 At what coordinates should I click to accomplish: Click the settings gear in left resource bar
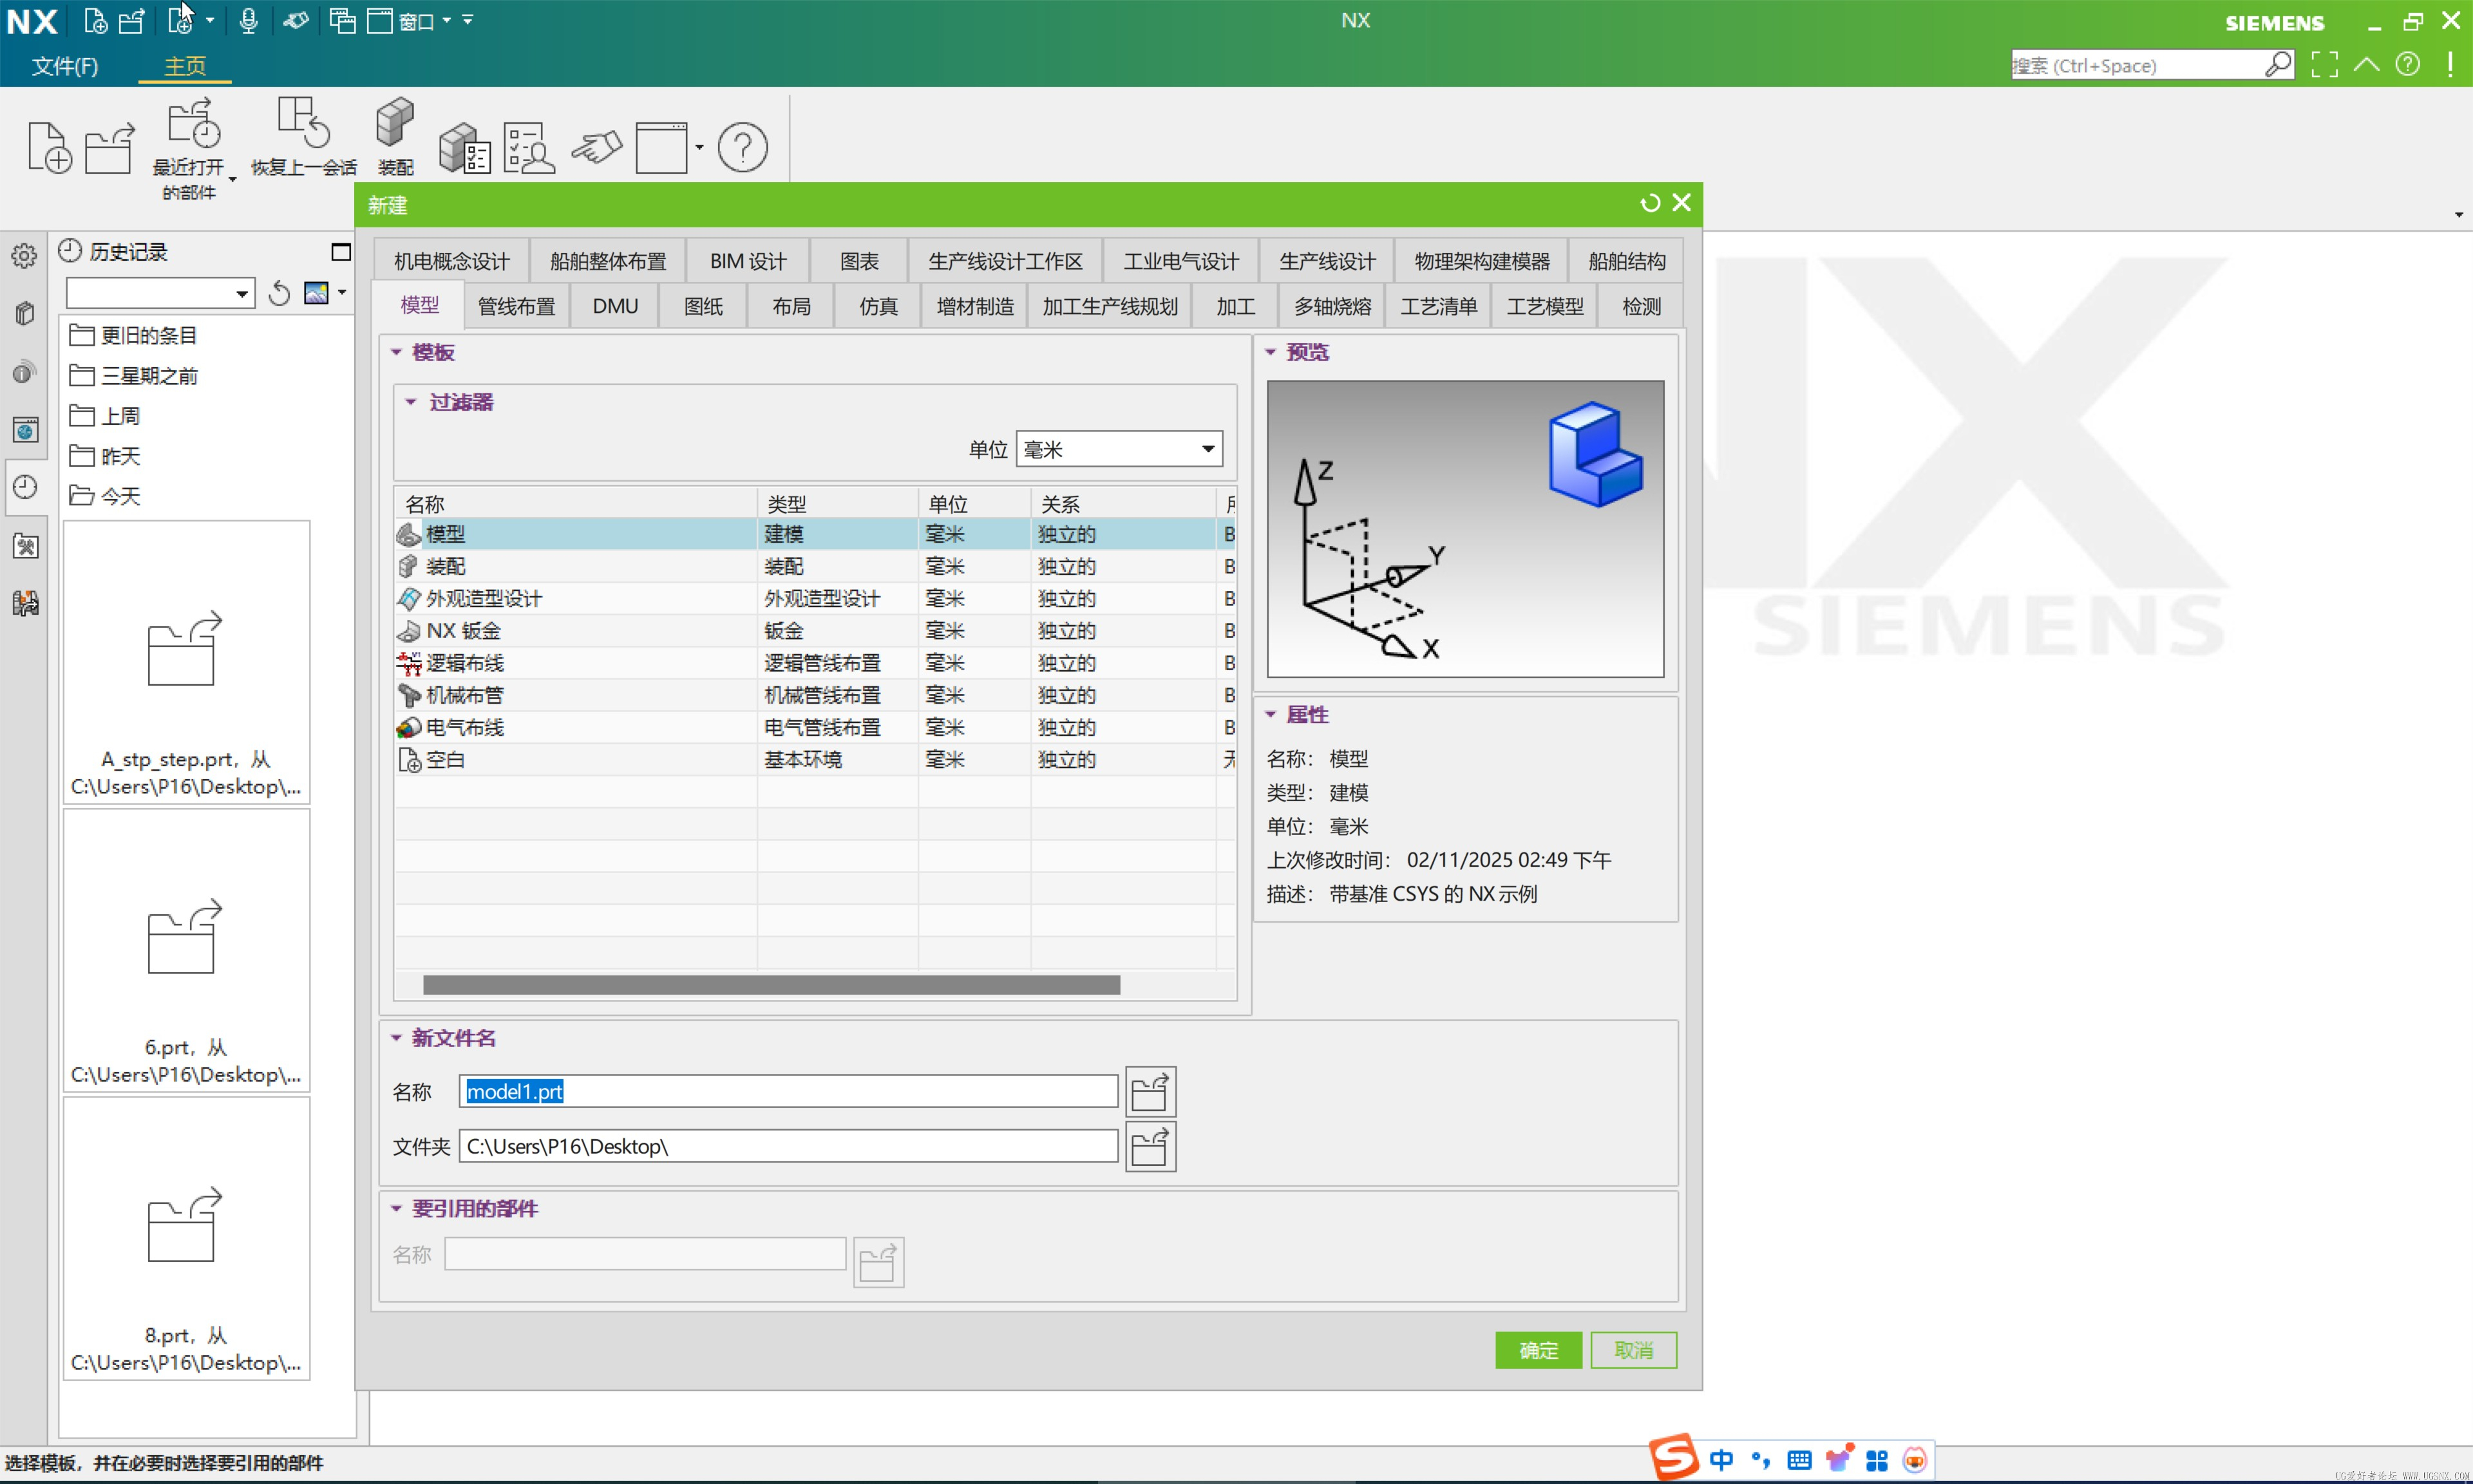pyautogui.click(x=24, y=256)
